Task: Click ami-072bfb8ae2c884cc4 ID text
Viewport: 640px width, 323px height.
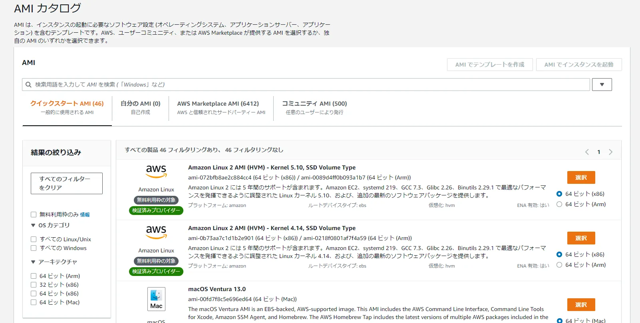Action: (x=220, y=177)
